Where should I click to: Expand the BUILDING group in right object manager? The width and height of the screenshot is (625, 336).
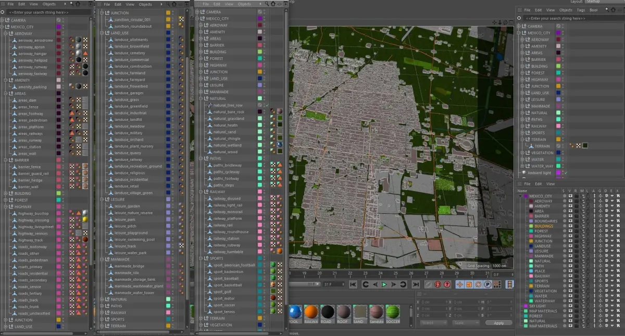pyautogui.click(x=523, y=66)
